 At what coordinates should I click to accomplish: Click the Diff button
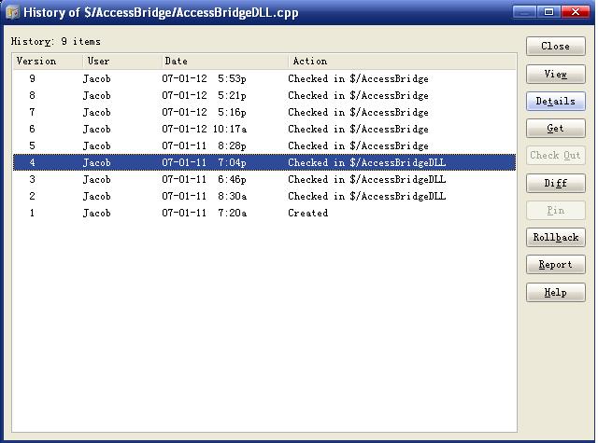pyautogui.click(x=555, y=183)
